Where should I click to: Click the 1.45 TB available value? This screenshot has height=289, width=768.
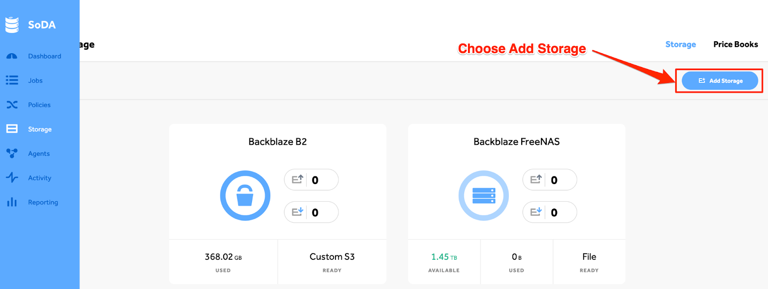444,257
